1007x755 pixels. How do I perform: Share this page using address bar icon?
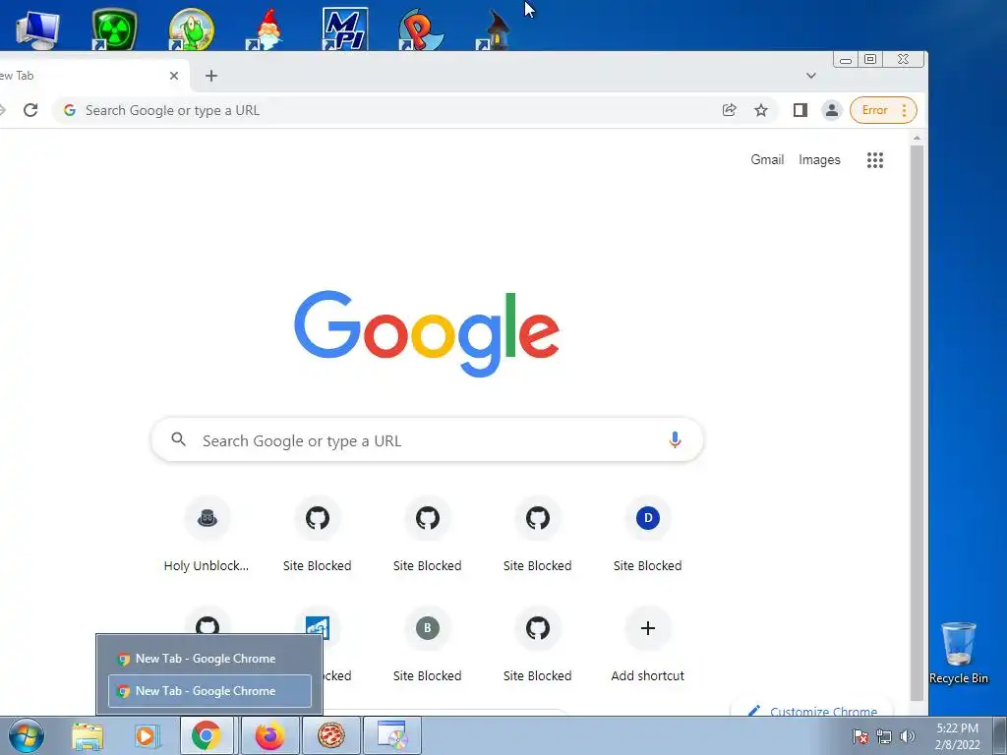729,110
